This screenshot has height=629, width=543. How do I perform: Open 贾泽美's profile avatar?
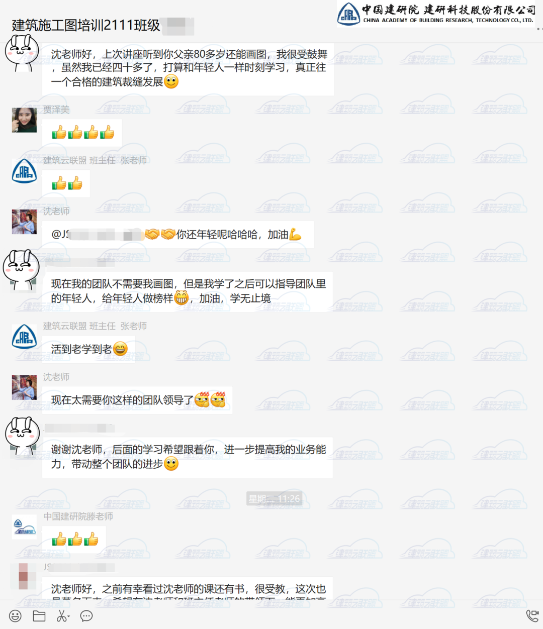coord(24,120)
